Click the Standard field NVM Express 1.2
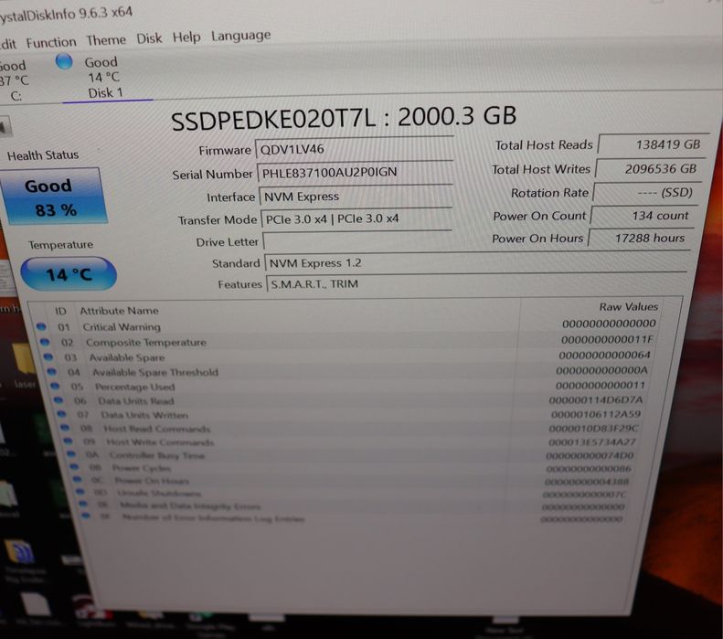This screenshot has height=639, width=723. (x=476, y=262)
